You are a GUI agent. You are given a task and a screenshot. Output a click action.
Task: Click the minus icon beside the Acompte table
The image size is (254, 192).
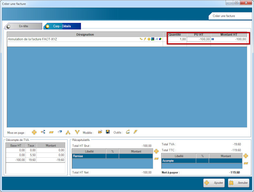tap(246, 163)
